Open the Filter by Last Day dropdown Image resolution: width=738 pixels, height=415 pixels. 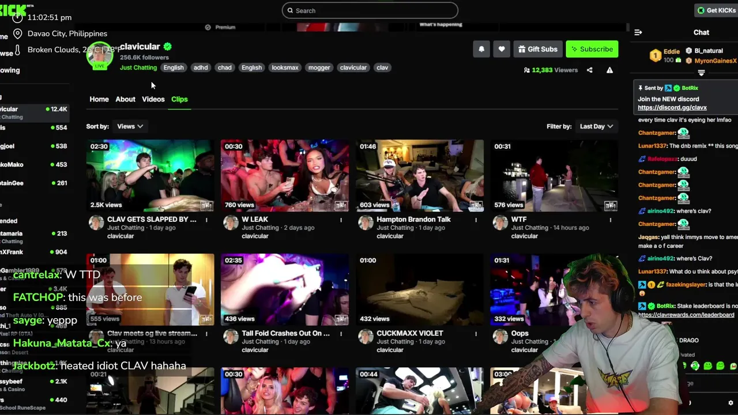[596, 126]
